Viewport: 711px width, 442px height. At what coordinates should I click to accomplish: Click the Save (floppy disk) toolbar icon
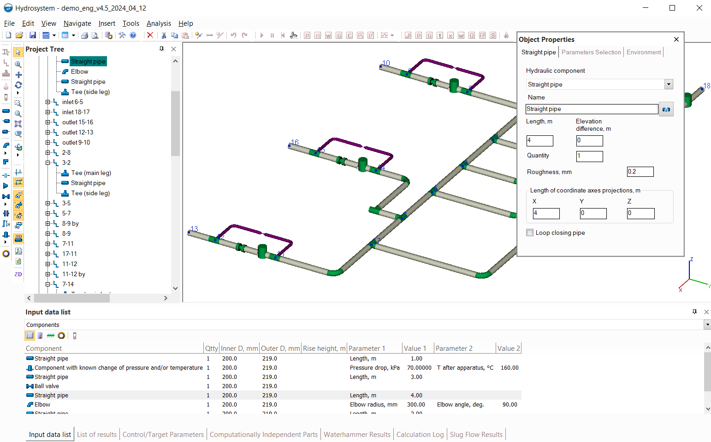[x=33, y=35]
